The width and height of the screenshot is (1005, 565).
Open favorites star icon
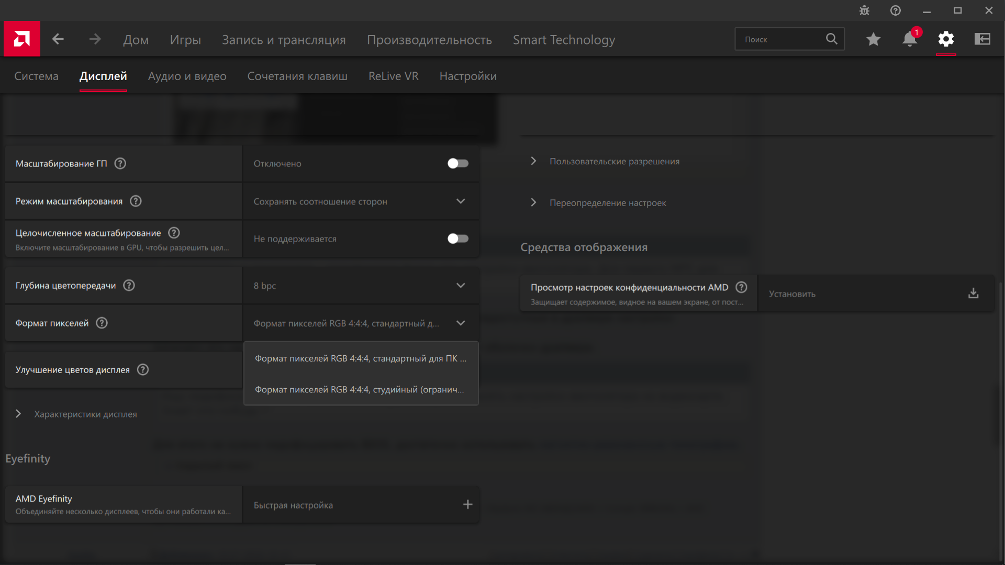point(873,39)
